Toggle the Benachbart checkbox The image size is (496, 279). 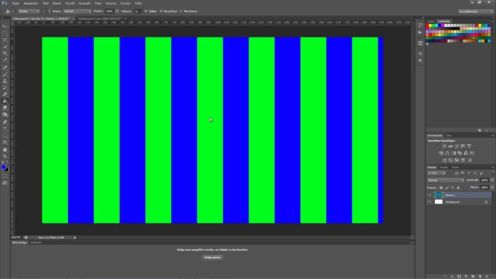[161, 11]
